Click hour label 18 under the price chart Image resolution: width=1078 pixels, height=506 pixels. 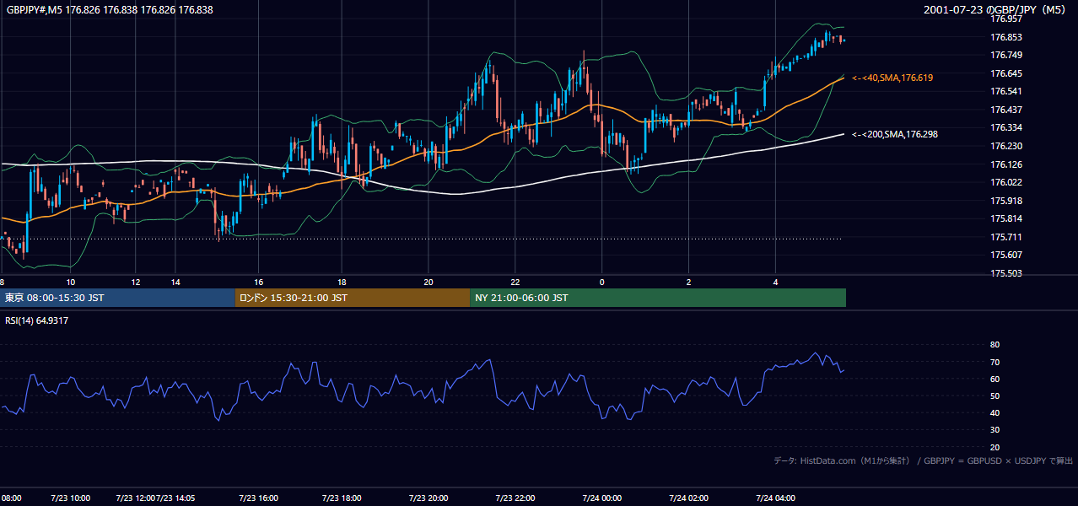(342, 282)
